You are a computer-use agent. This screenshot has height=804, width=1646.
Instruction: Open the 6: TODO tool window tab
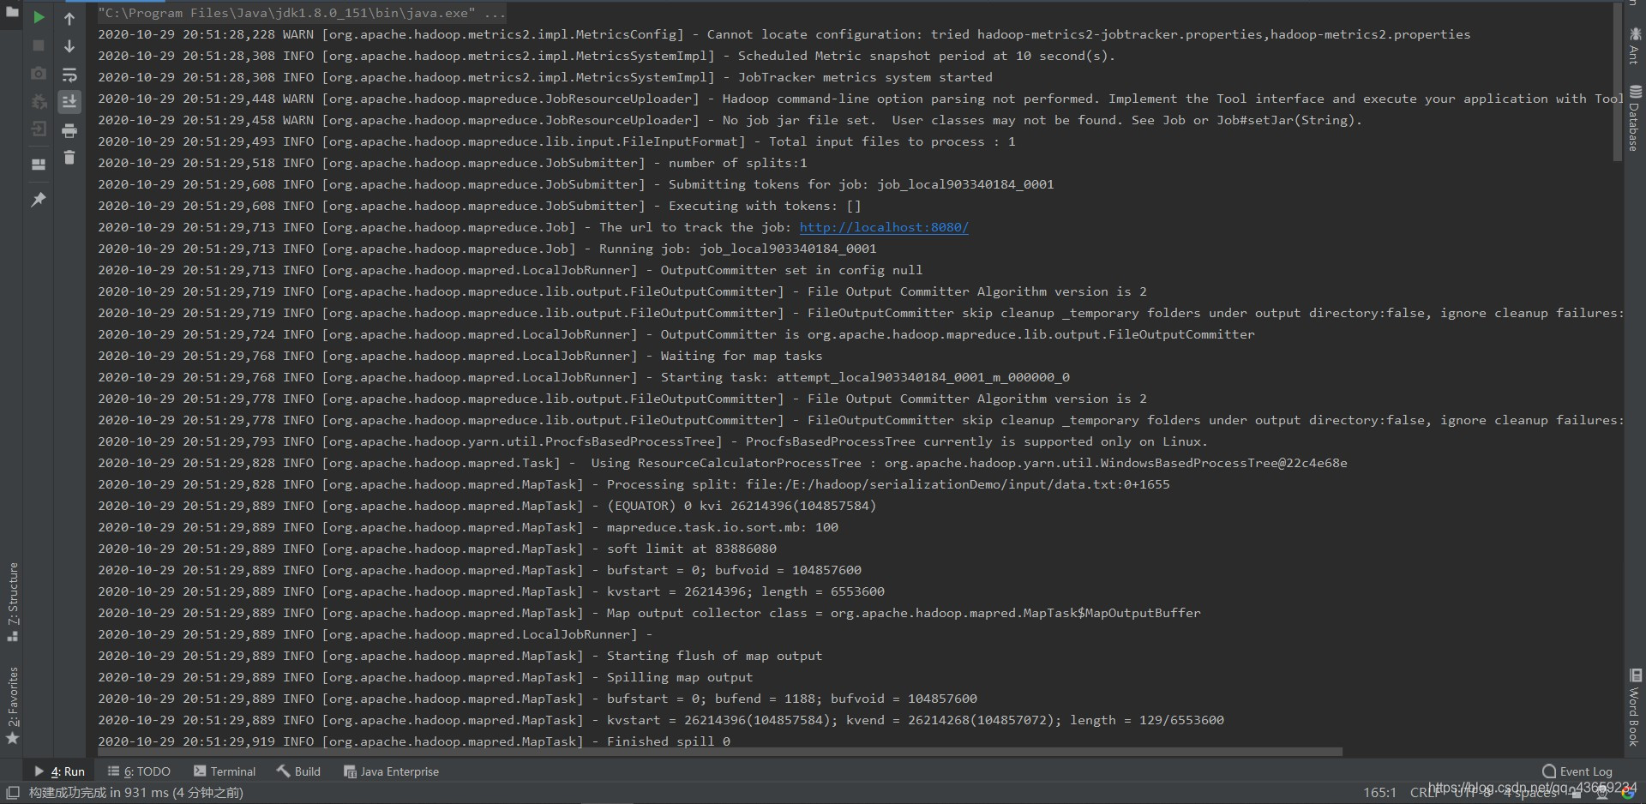[139, 771]
